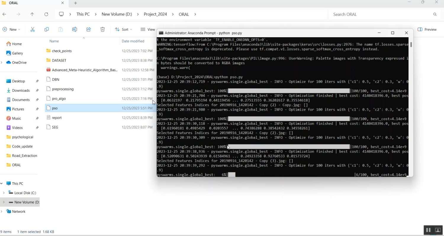Go up one folder level
The width and height of the screenshot is (444, 236).
[x=32, y=14]
